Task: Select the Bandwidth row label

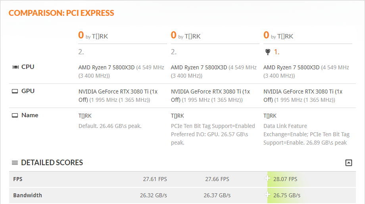Action: coord(27,195)
